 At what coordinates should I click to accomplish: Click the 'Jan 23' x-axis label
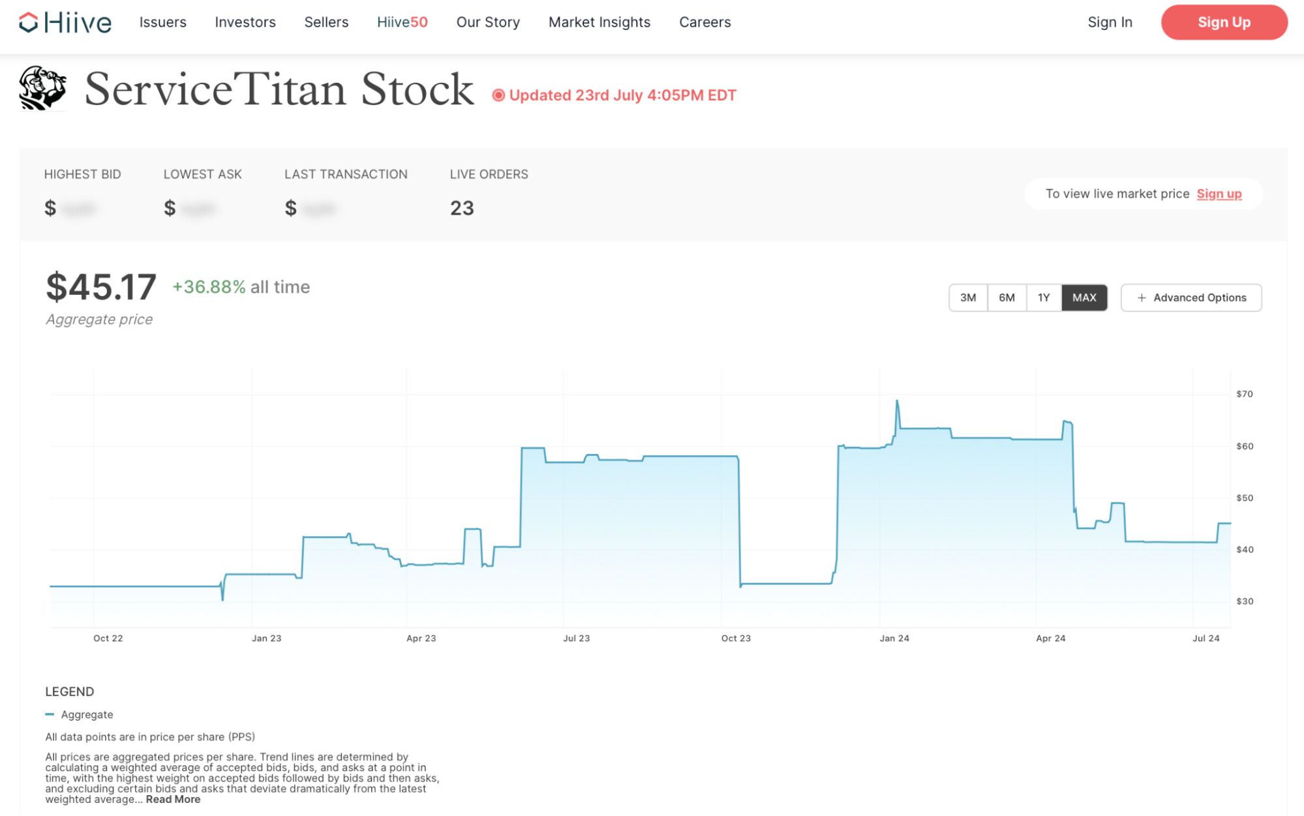point(266,639)
